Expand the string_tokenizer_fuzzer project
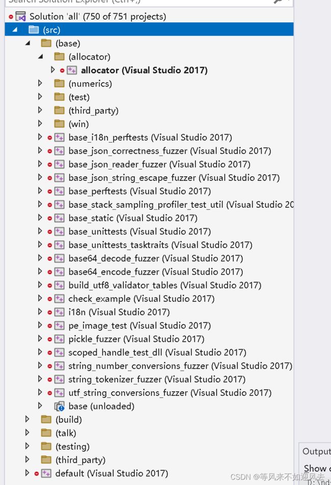Image resolution: width=331 pixels, height=485 pixels. coord(40,379)
